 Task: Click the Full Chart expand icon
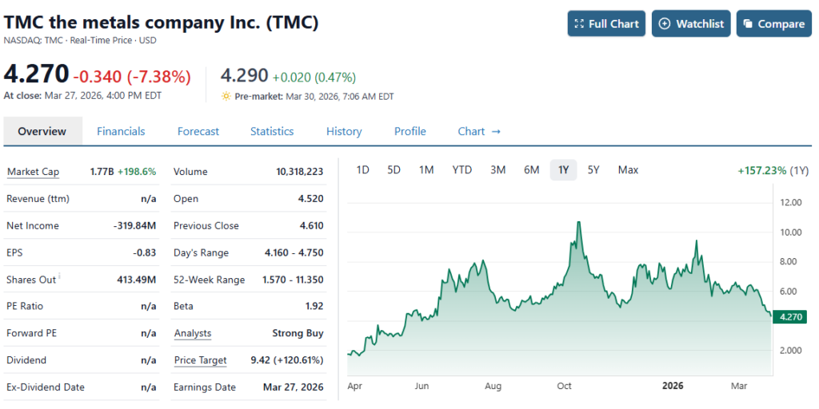(579, 24)
